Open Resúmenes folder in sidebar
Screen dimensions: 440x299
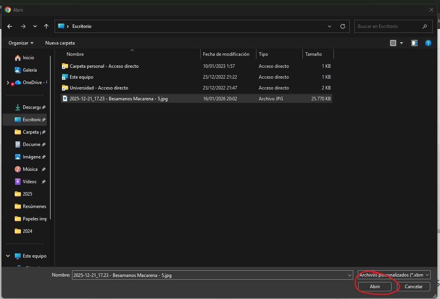click(30, 206)
